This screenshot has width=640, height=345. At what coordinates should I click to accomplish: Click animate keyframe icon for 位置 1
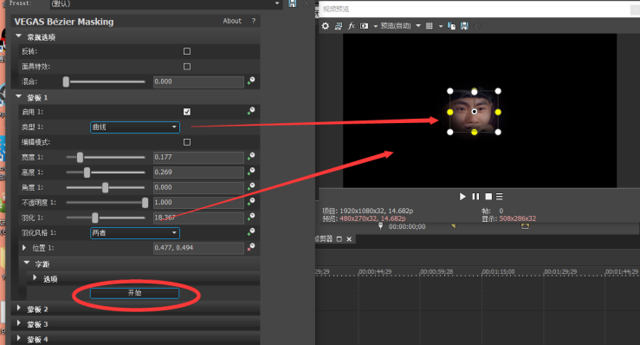(251, 247)
